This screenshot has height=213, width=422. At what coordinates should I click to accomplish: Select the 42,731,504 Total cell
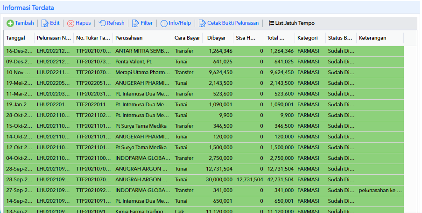tap(279, 180)
